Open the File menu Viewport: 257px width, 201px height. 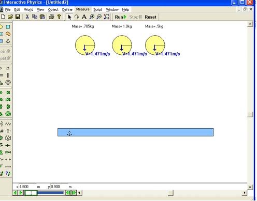coord(8,10)
